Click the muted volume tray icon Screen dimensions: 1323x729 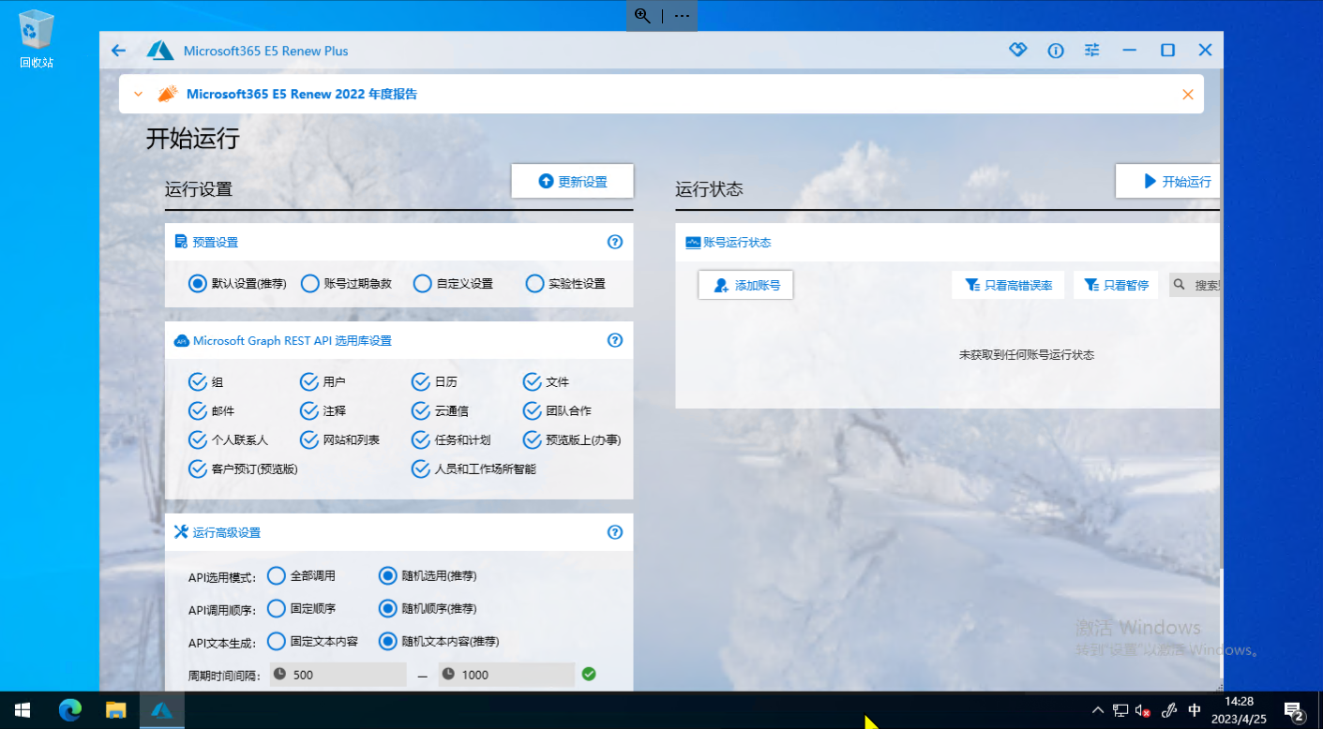click(x=1143, y=710)
